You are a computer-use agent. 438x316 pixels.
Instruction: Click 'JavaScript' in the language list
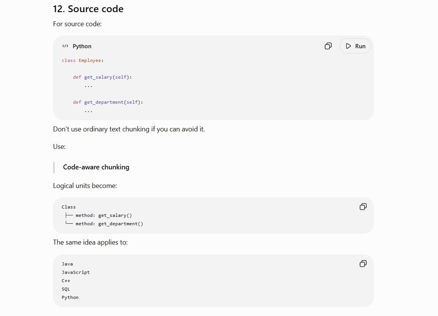click(76, 272)
